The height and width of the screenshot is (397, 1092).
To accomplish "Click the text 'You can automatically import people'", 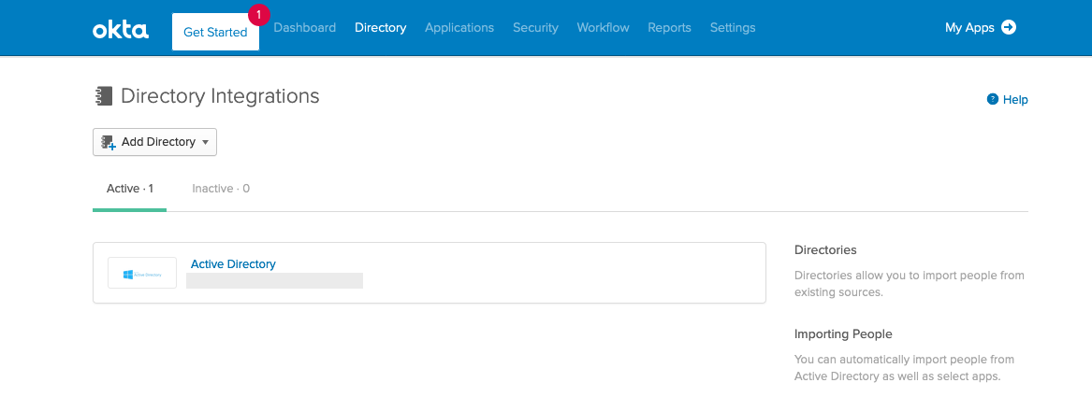I will tap(891, 360).
